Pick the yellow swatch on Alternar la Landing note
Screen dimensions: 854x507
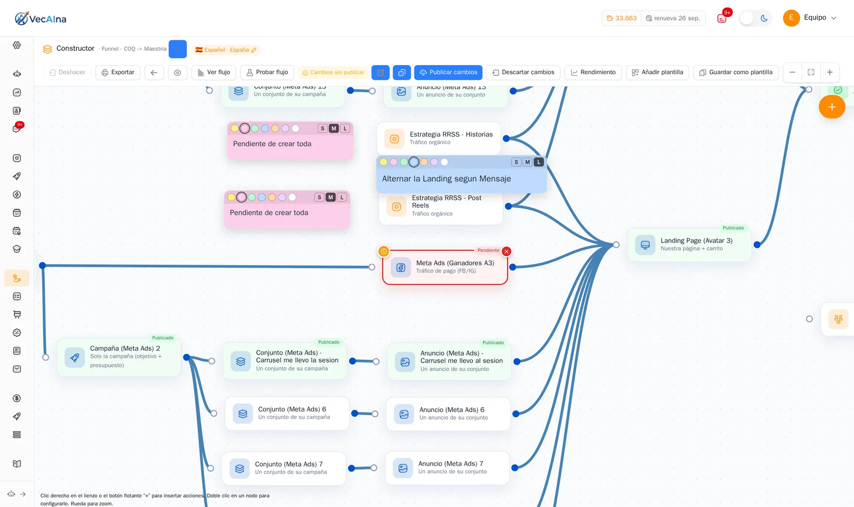pyautogui.click(x=383, y=162)
